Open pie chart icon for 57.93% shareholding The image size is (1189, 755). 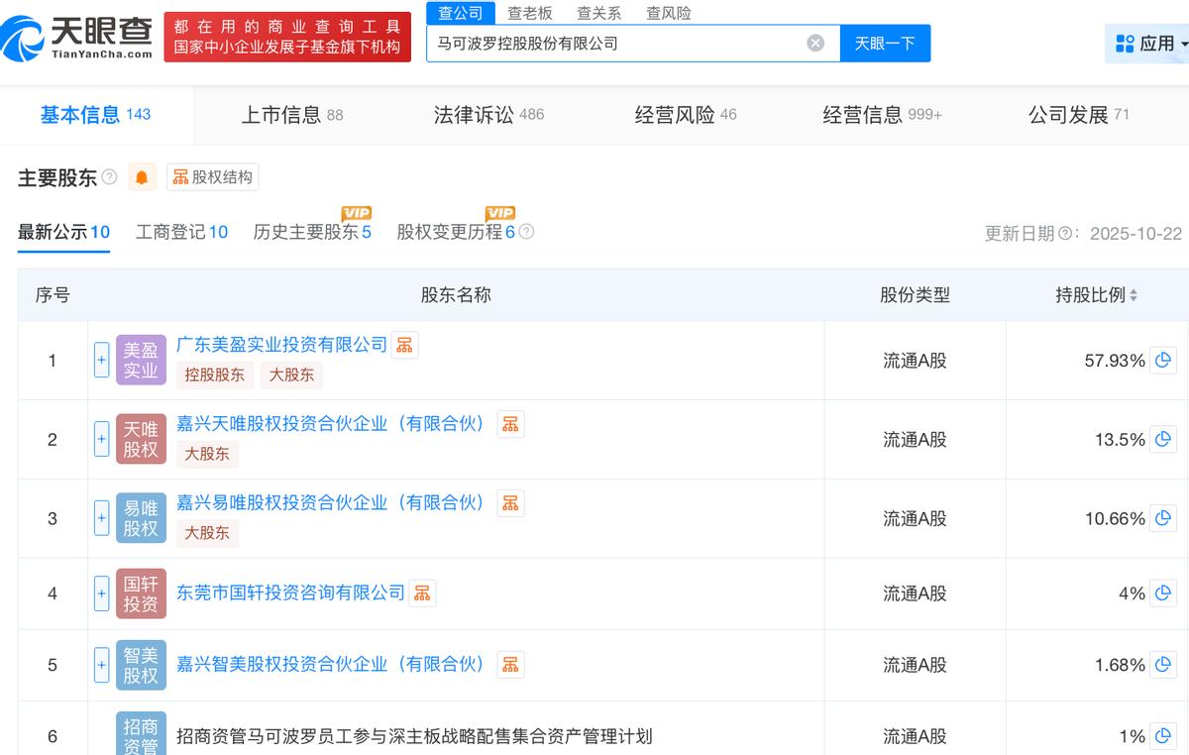point(1163,360)
